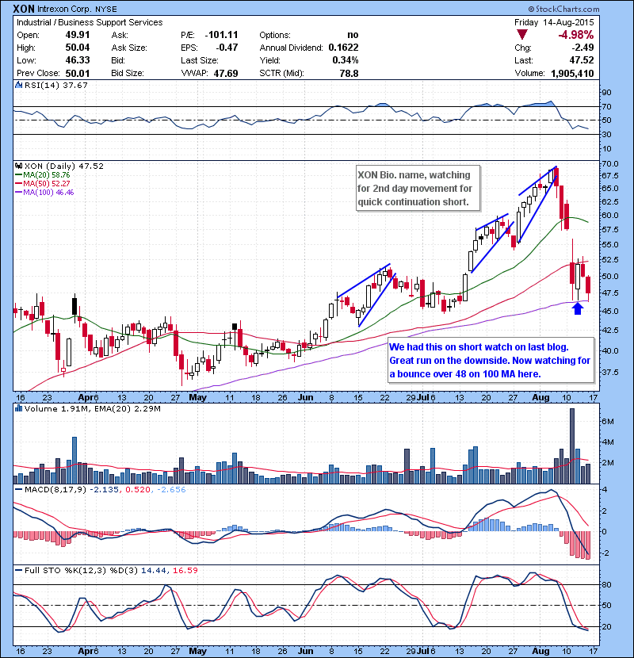The image size is (634, 658).
Task: Click the tallest volume bar above 6M
Action: tap(572, 446)
